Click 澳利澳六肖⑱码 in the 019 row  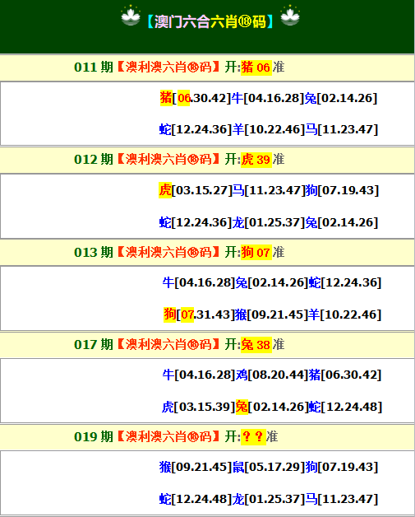tap(168, 437)
